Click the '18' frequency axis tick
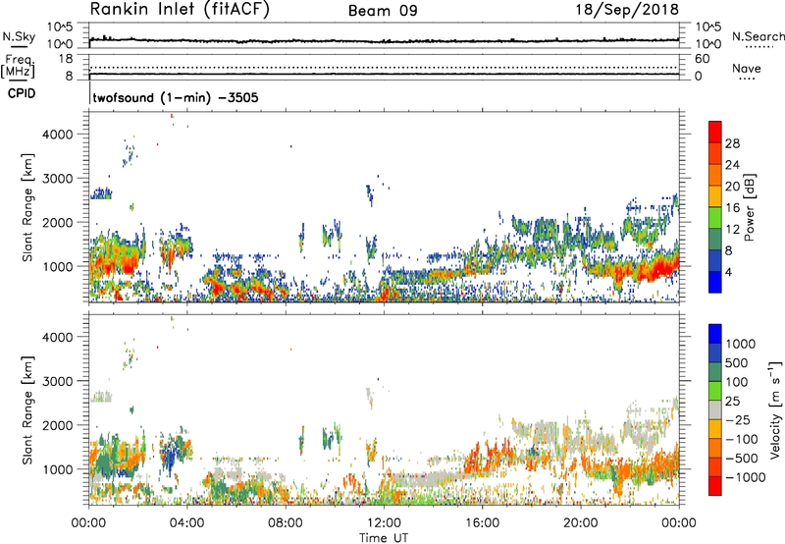Screen dimensions: 785x544 pyautogui.click(x=66, y=59)
